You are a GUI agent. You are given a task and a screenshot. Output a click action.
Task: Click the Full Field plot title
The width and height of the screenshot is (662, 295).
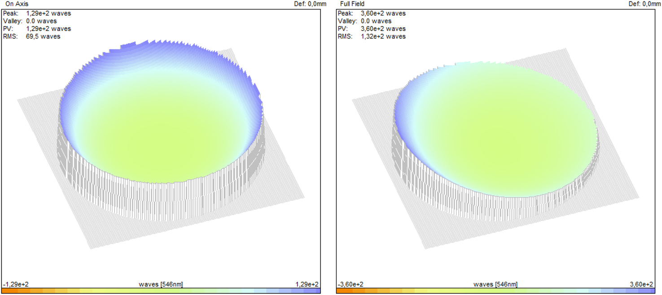[352, 4]
